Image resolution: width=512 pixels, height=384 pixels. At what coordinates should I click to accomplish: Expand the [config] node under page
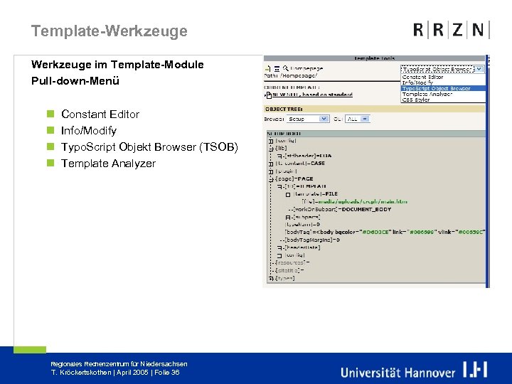pos(279,256)
